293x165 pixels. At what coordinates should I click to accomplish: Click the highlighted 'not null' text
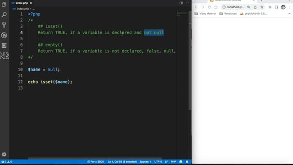(154, 33)
